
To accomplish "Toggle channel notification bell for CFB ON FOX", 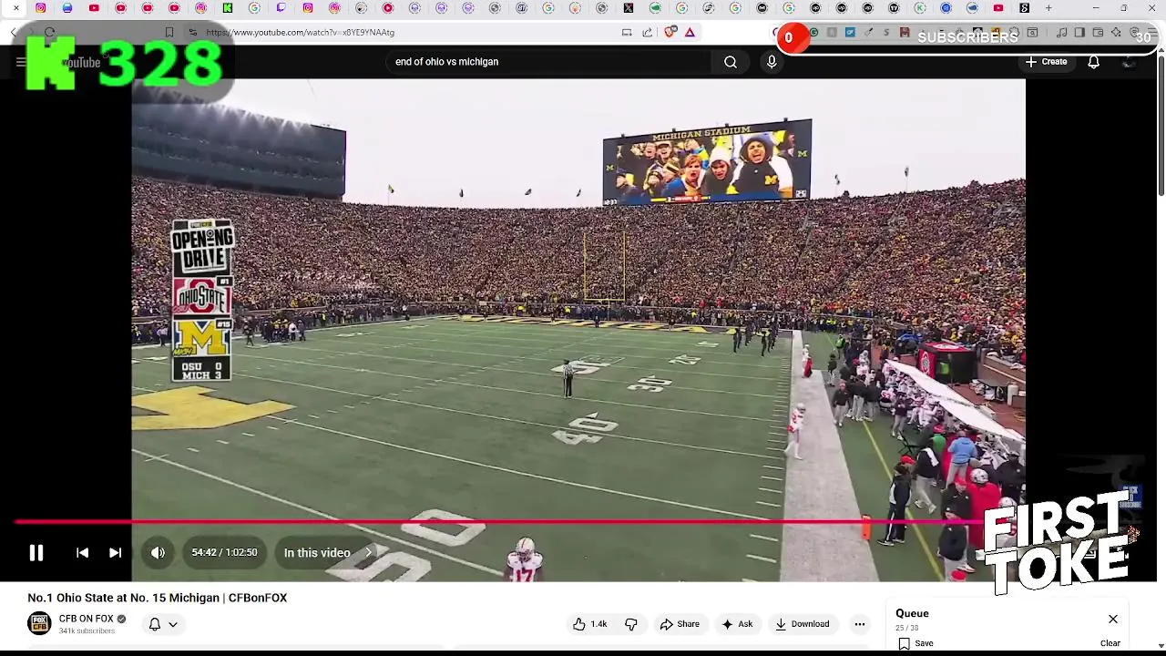I will click(155, 624).
